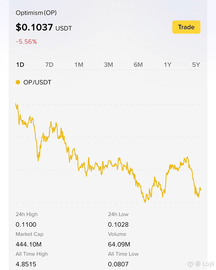This screenshot has height=270, width=216.
Task: Open the 3M chart range
Action: (x=109, y=65)
